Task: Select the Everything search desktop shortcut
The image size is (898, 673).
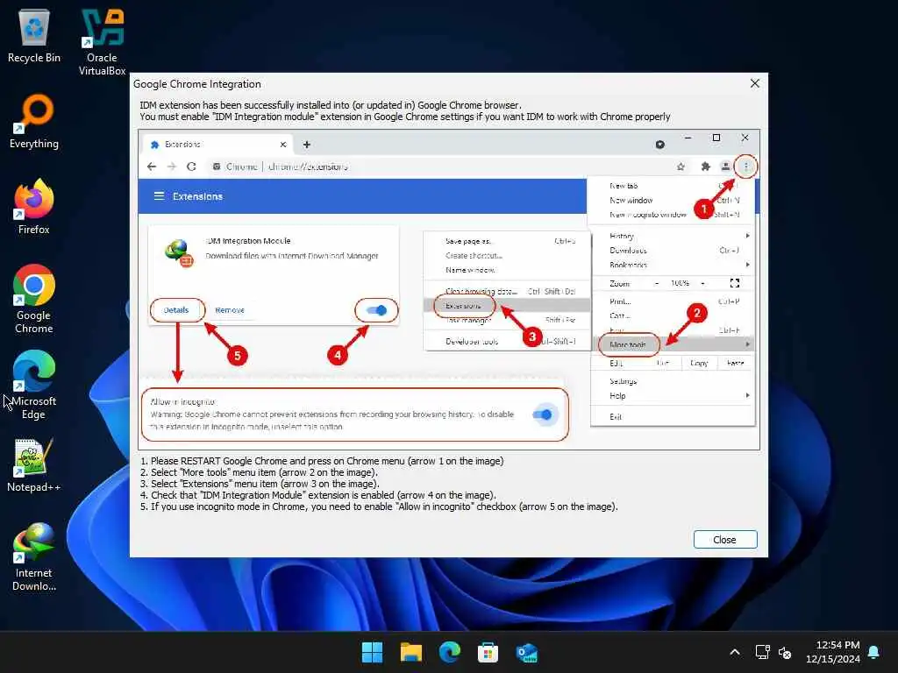Action: (34, 121)
